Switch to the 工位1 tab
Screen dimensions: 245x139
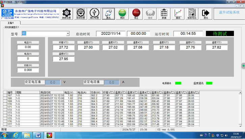(x=11, y=23)
